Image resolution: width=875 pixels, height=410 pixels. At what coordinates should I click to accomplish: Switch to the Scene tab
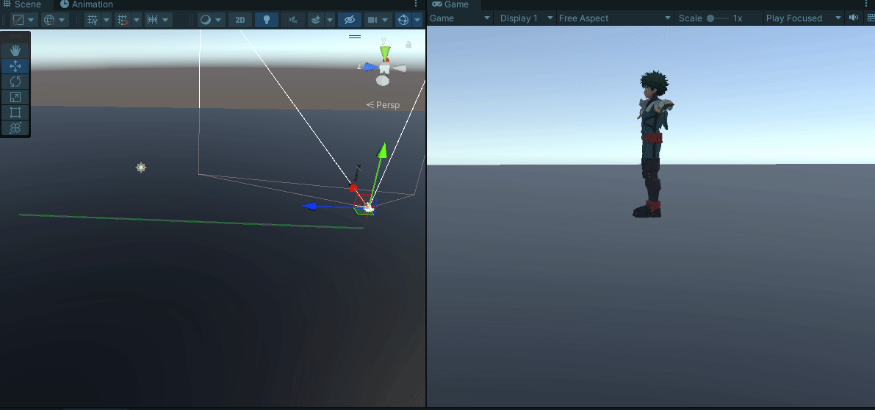point(22,4)
